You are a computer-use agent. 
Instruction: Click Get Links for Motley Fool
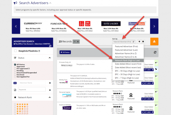point(149,83)
